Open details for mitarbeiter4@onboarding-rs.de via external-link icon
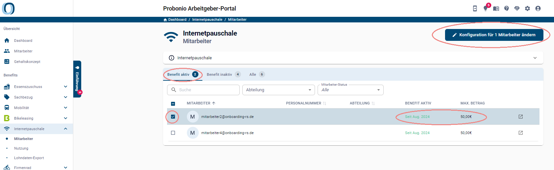The image size is (554, 170). coord(521,133)
